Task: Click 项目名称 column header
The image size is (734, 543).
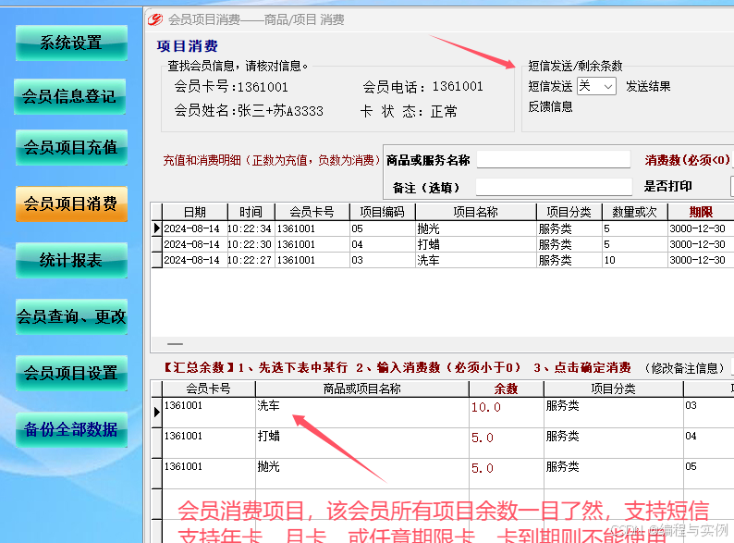Action: [475, 212]
